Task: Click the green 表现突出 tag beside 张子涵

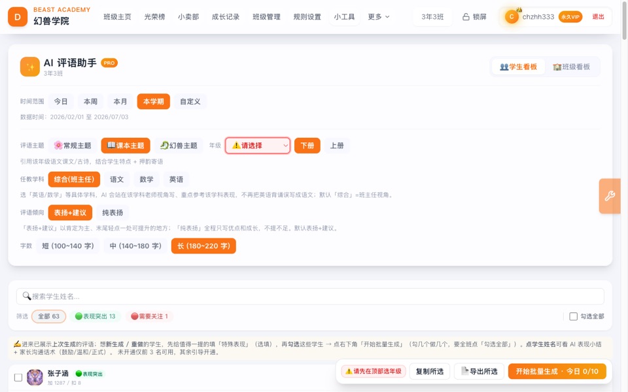Action: click(89, 374)
